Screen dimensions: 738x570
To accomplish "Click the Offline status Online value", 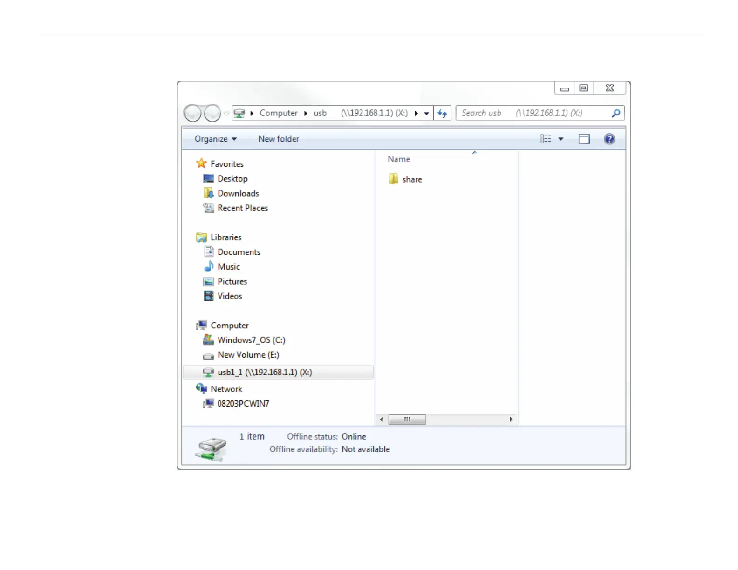I will click(354, 437).
